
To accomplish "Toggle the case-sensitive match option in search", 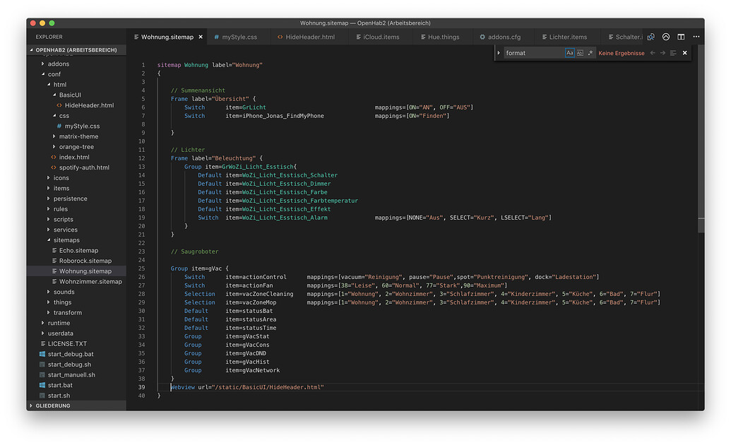I will [x=570, y=52].
